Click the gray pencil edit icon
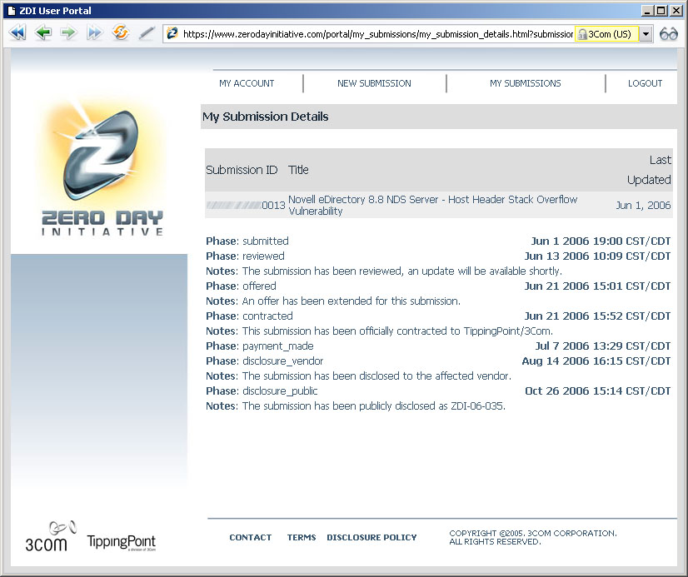Screen dimensions: 688x577 point(147,33)
